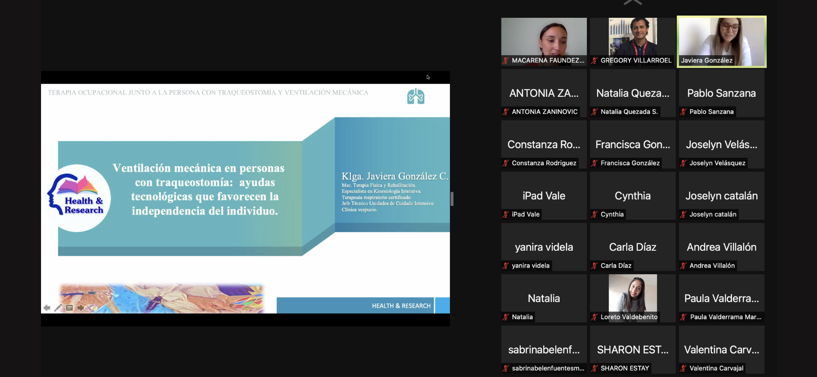Select the iPad Vale participant tile
The width and height of the screenshot is (817, 377).
543,196
